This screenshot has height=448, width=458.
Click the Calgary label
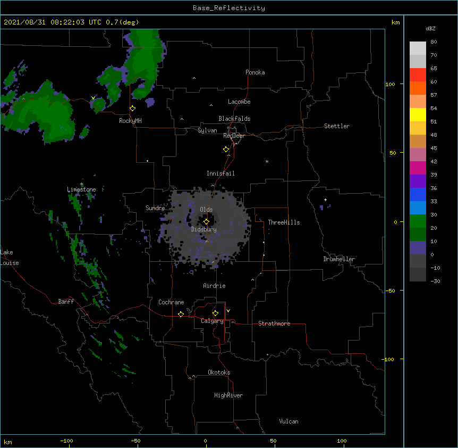pos(212,321)
